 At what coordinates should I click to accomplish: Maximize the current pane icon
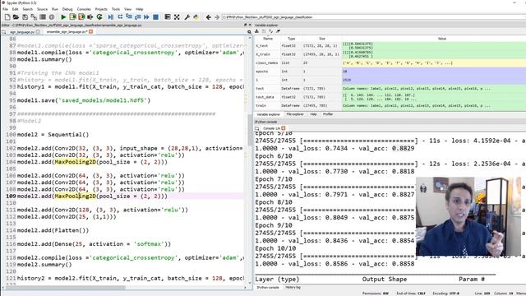(x=168, y=16)
